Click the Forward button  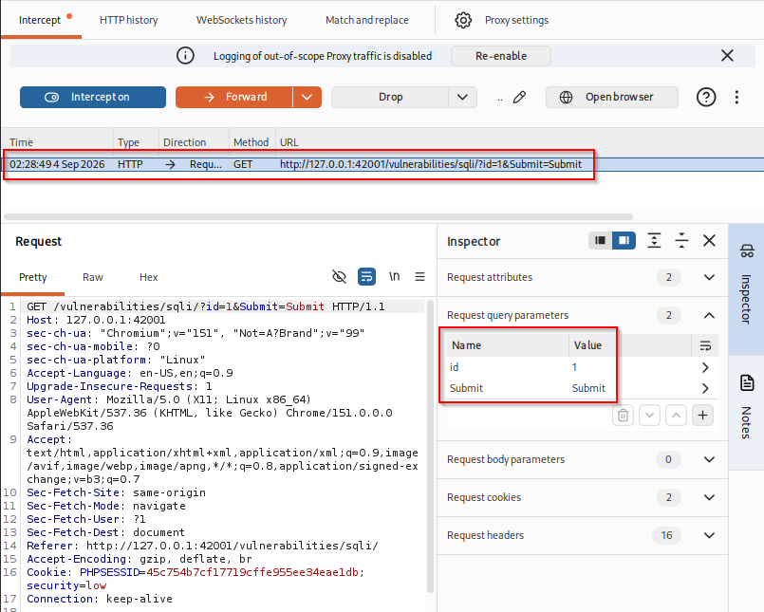coord(234,97)
